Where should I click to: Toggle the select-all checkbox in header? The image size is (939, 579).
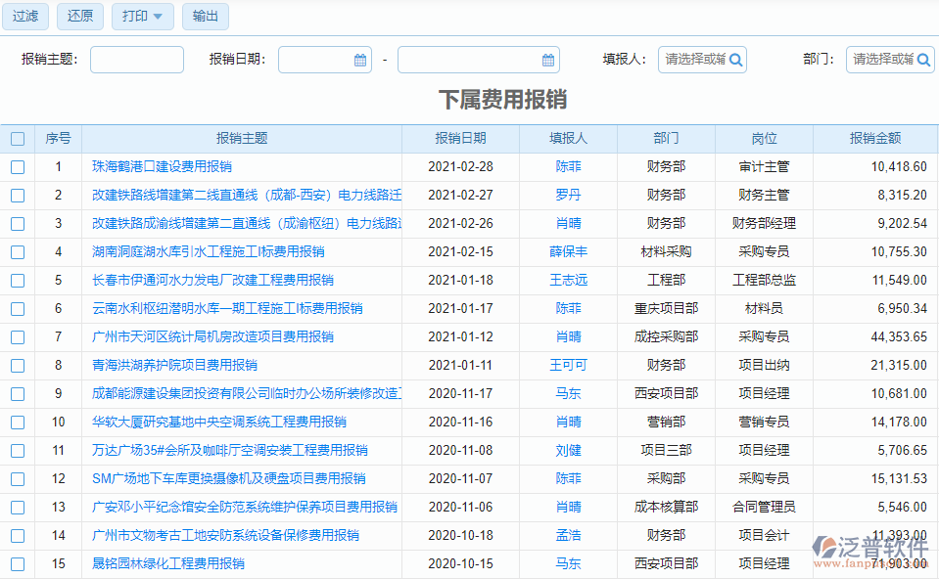click(x=18, y=139)
